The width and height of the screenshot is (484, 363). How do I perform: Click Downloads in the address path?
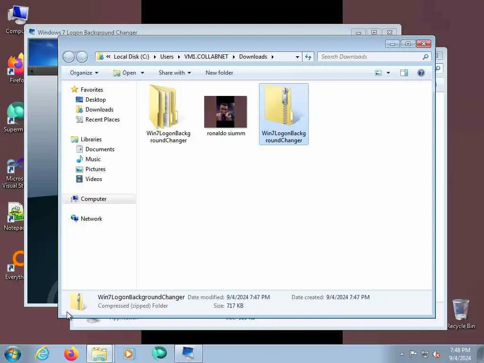253,57
